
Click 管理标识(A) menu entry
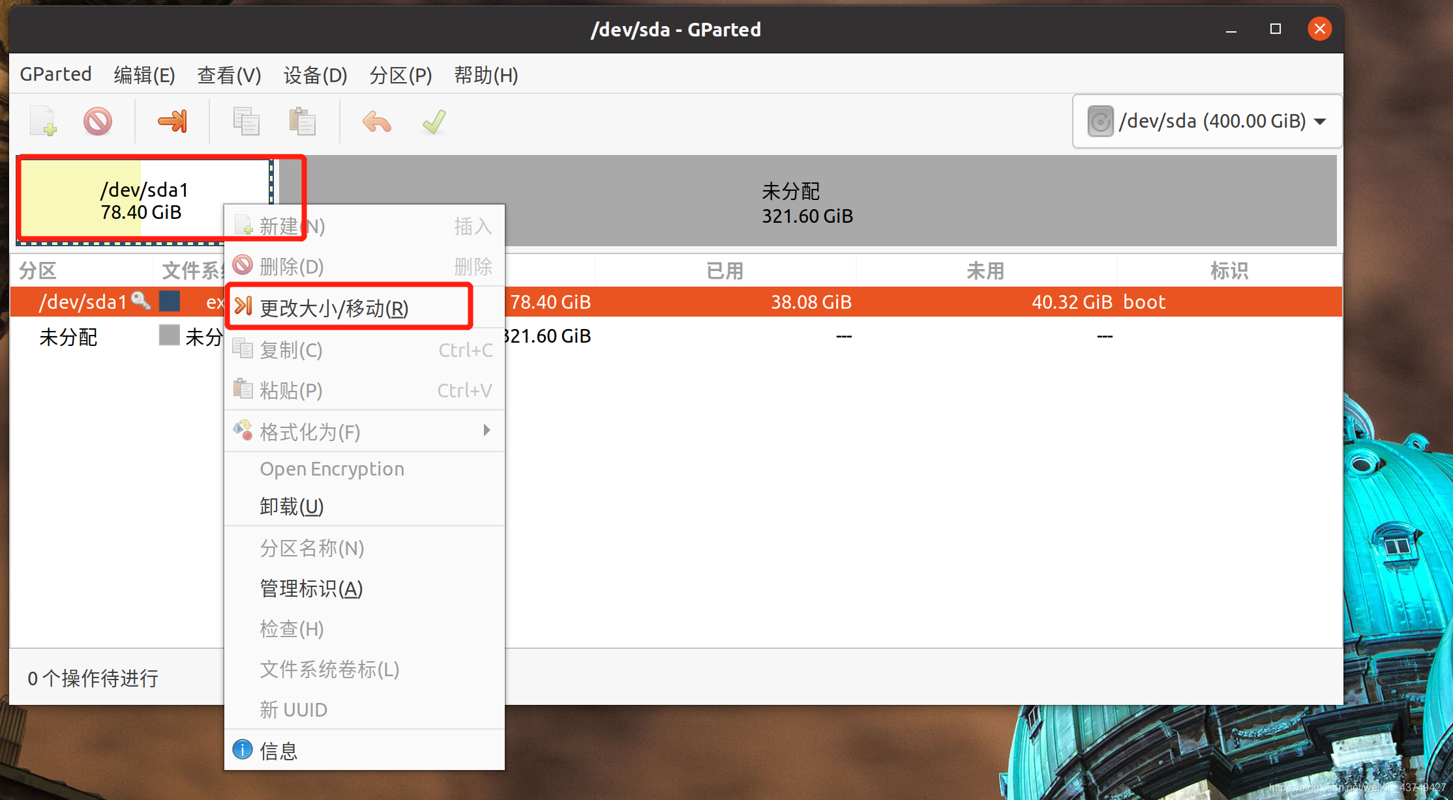[311, 588]
